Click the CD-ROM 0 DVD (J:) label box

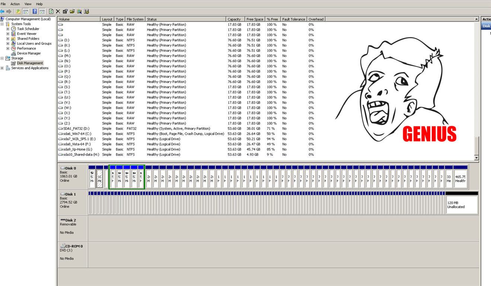coord(73,254)
